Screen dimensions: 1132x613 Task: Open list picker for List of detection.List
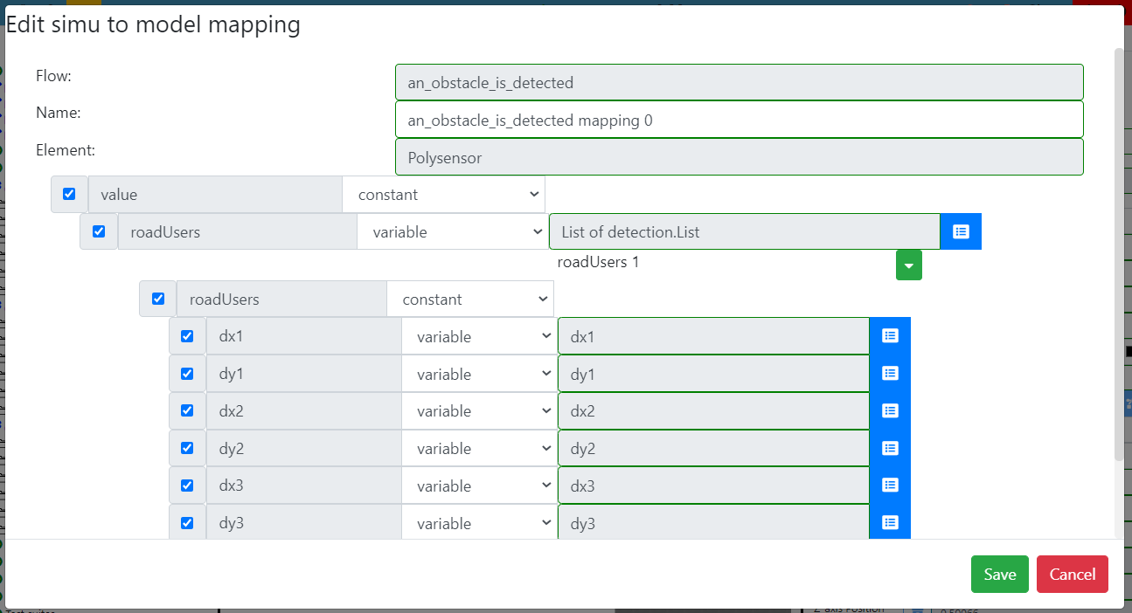(961, 231)
